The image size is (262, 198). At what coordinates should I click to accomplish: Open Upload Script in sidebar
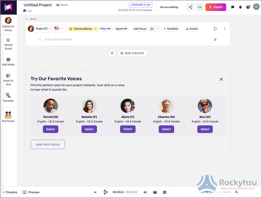click(8, 44)
